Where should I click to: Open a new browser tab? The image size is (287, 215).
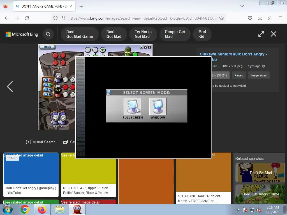coord(81,6)
